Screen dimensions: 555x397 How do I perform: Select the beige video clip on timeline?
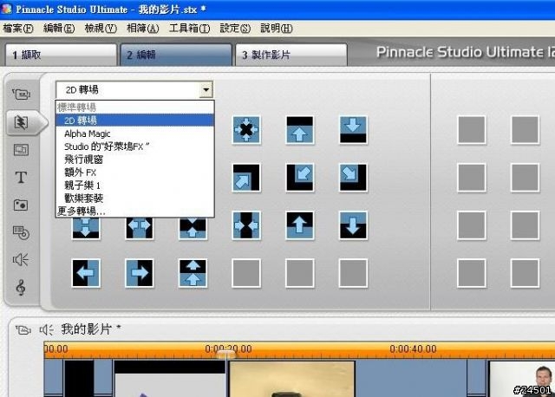pyautogui.click(x=291, y=379)
